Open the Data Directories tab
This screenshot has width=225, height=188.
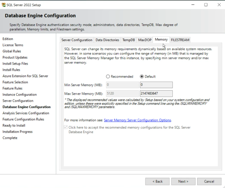pyautogui.click(x=107, y=40)
